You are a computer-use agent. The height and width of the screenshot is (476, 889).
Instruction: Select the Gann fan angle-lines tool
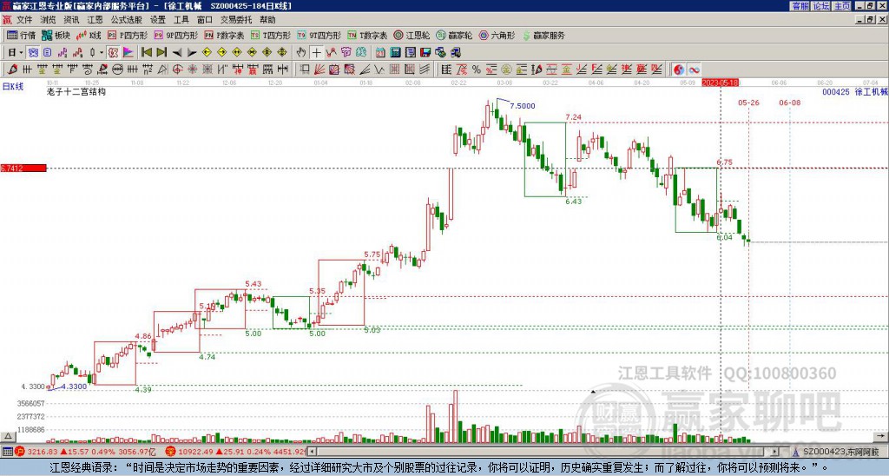319,69
